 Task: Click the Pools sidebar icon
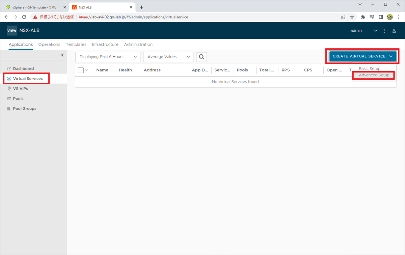[x=9, y=99]
